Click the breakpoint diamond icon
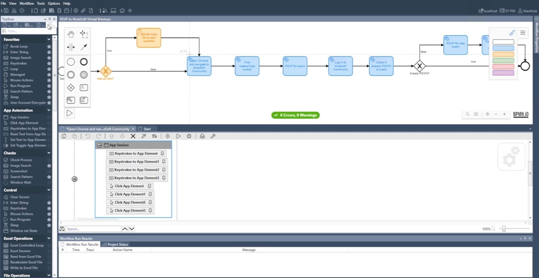539x278 pixels. (x=167, y=136)
